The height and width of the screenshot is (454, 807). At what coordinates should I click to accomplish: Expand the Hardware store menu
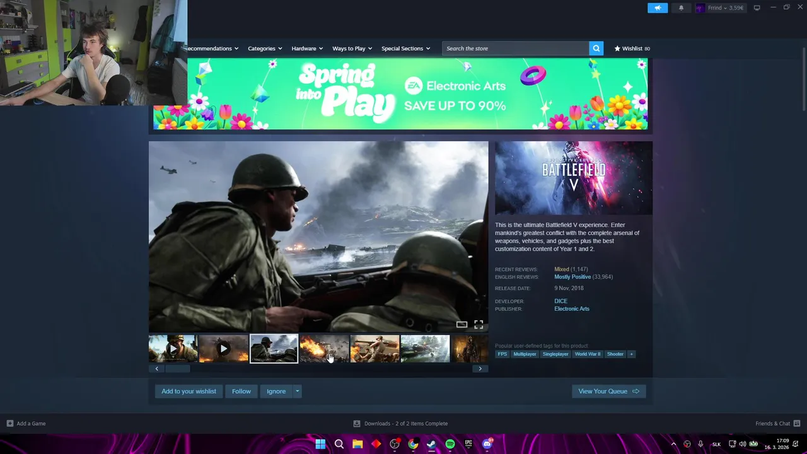pyautogui.click(x=307, y=49)
